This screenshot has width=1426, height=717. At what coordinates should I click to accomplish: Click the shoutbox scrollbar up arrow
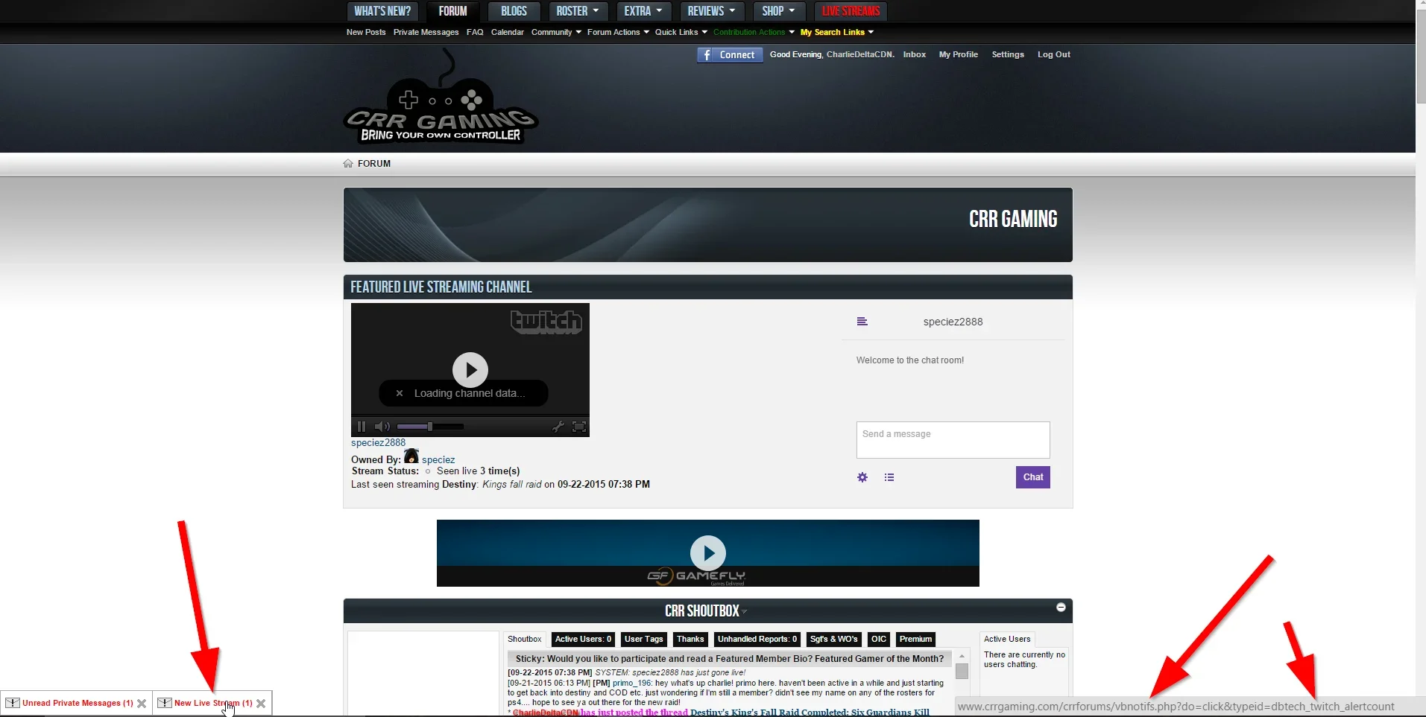tap(962, 656)
